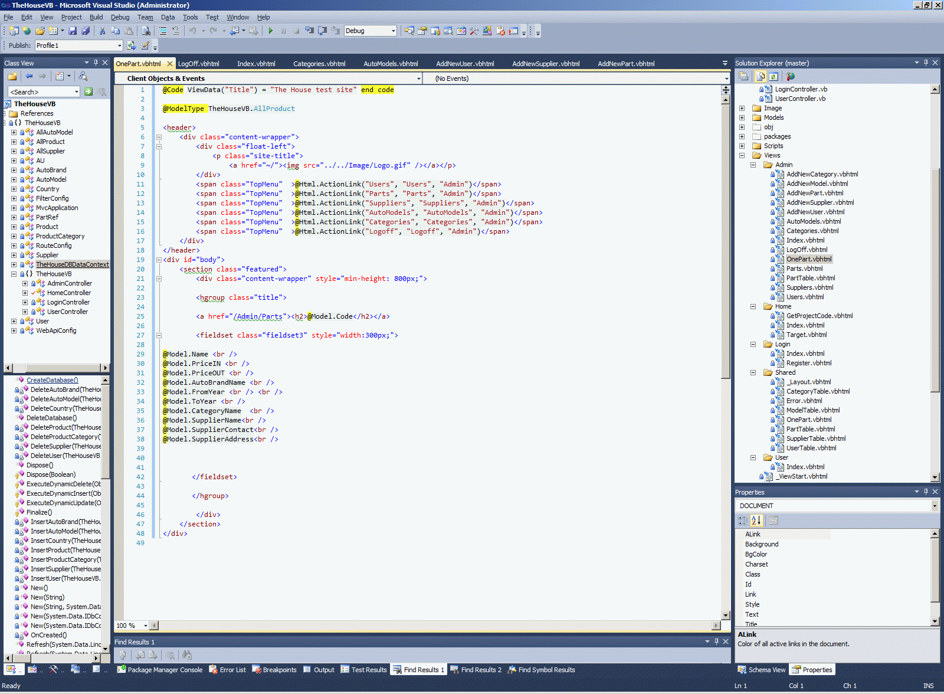The image size is (944, 694).
Task: Click the Class View new folder icon
Action: point(12,76)
